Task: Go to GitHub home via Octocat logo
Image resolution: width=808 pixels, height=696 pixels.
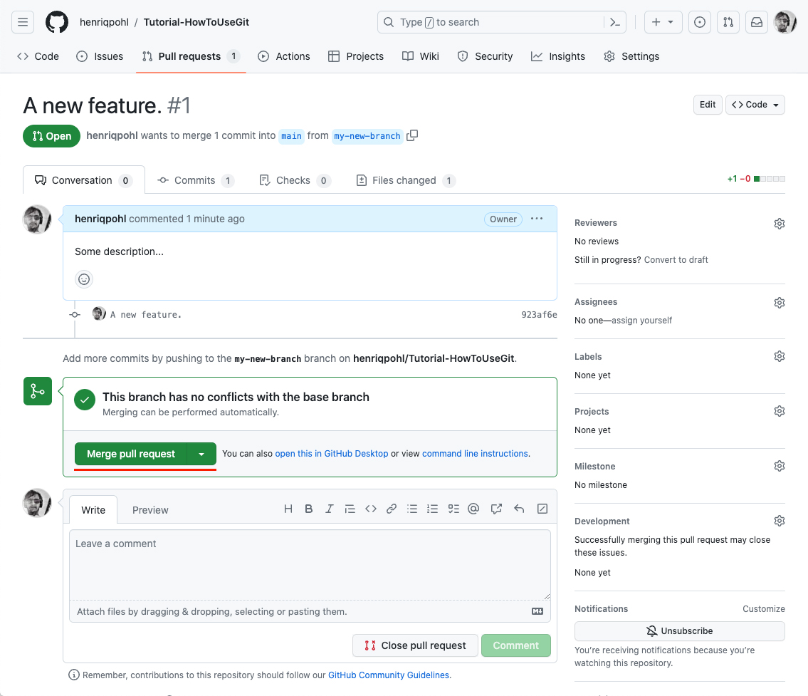Action: pos(57,22)
